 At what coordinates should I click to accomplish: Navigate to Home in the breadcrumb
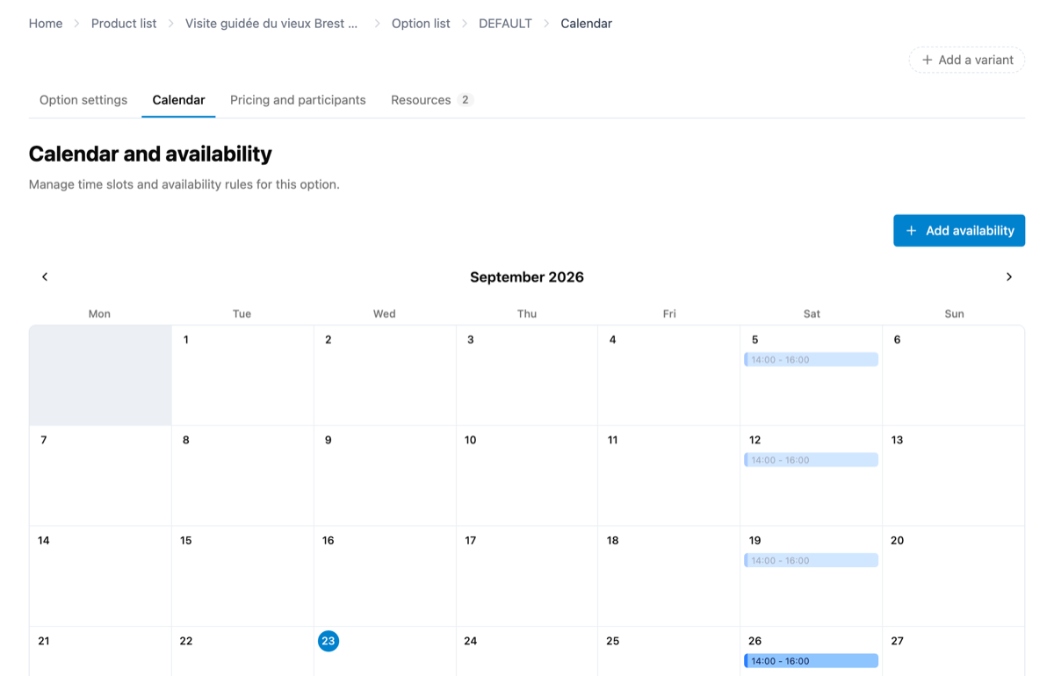[x=46, y=24]
